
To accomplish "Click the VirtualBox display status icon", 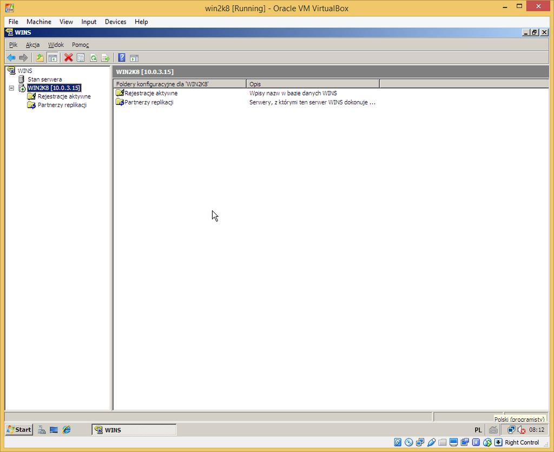I will [x=454, y=442].
